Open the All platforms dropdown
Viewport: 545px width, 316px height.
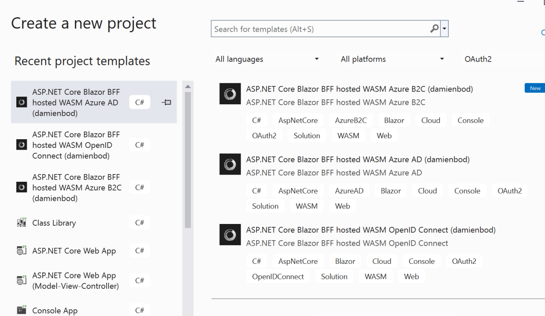coord(391,59)
